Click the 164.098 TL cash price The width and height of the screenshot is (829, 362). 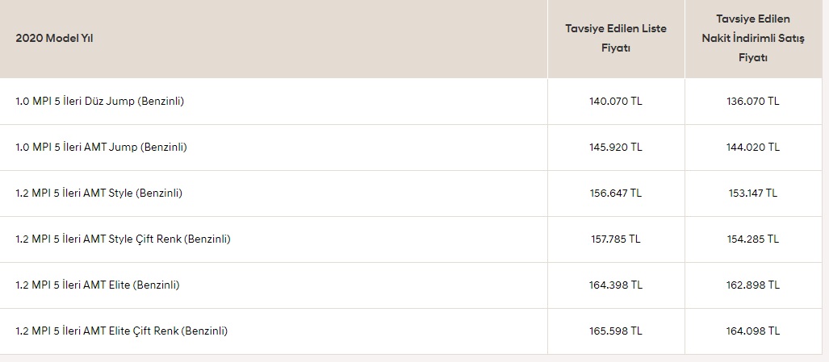pos(753,331)
